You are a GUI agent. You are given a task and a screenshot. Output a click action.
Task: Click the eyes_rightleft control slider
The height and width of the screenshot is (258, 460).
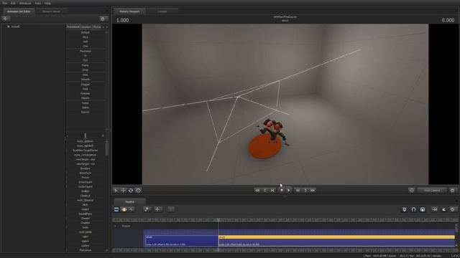click(86, 145)
